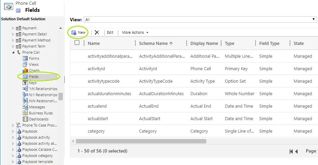Click the ActivityTypeCode schema name cell
The width and height of the screenshot is (318, 165).
tap(156, 81)
